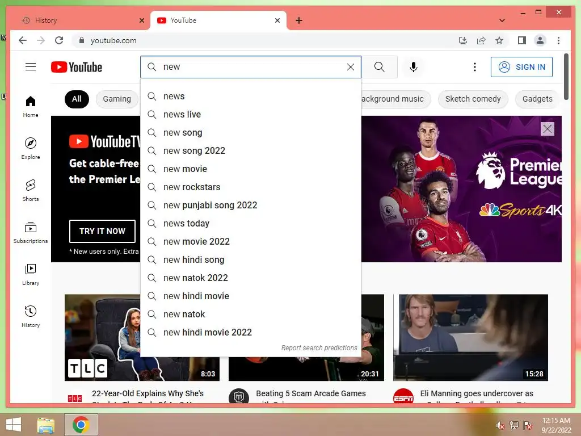Open "Beating 5 Scam Arcade Games" title
The width and height of the screenshot is (581, 436).
311,394
